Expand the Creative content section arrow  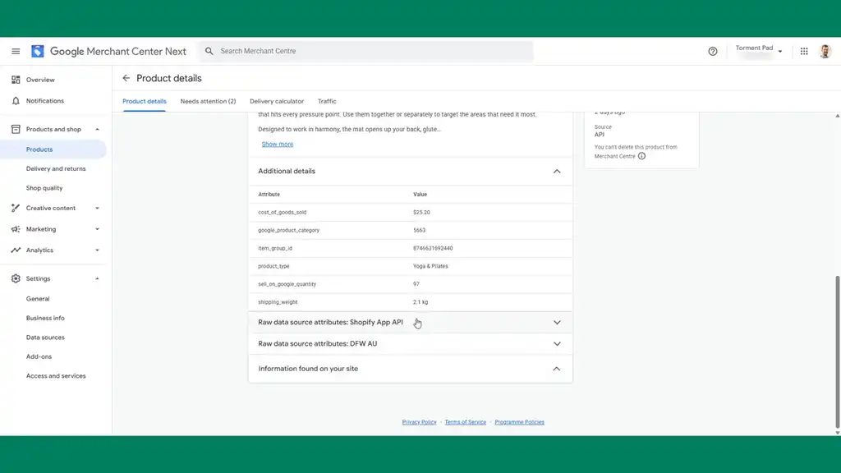[x=97, y=208]
